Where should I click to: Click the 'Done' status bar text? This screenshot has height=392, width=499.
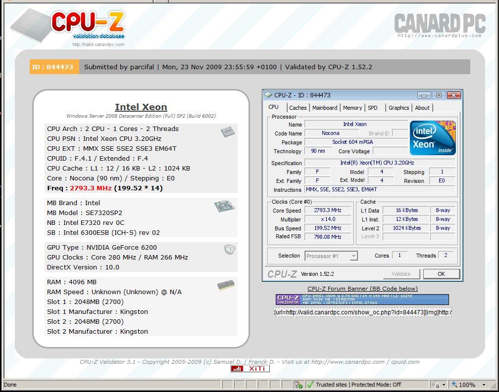click(10, 385)
